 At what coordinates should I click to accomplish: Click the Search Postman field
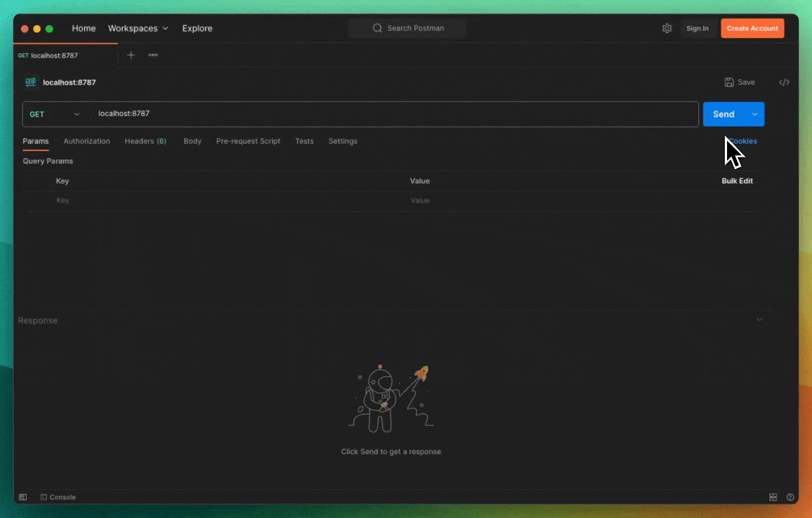pos(407,29)
